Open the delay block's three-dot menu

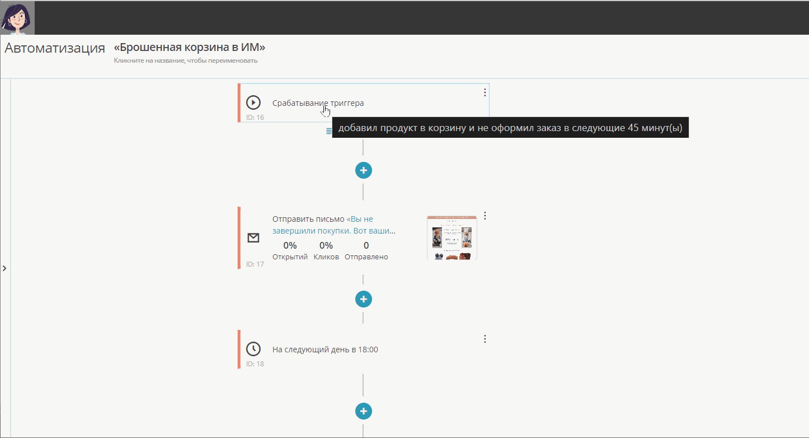point(485,339)
